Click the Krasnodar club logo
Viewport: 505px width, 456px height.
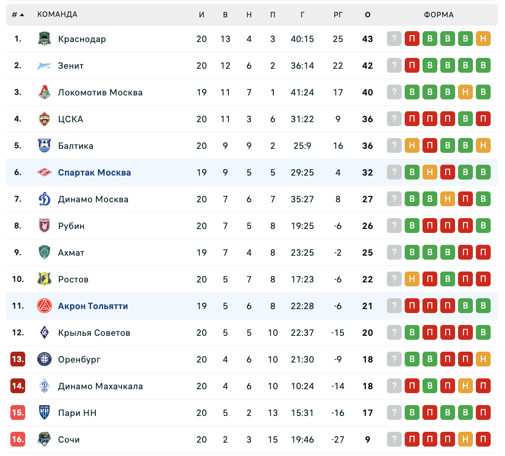tap(44, 39)
